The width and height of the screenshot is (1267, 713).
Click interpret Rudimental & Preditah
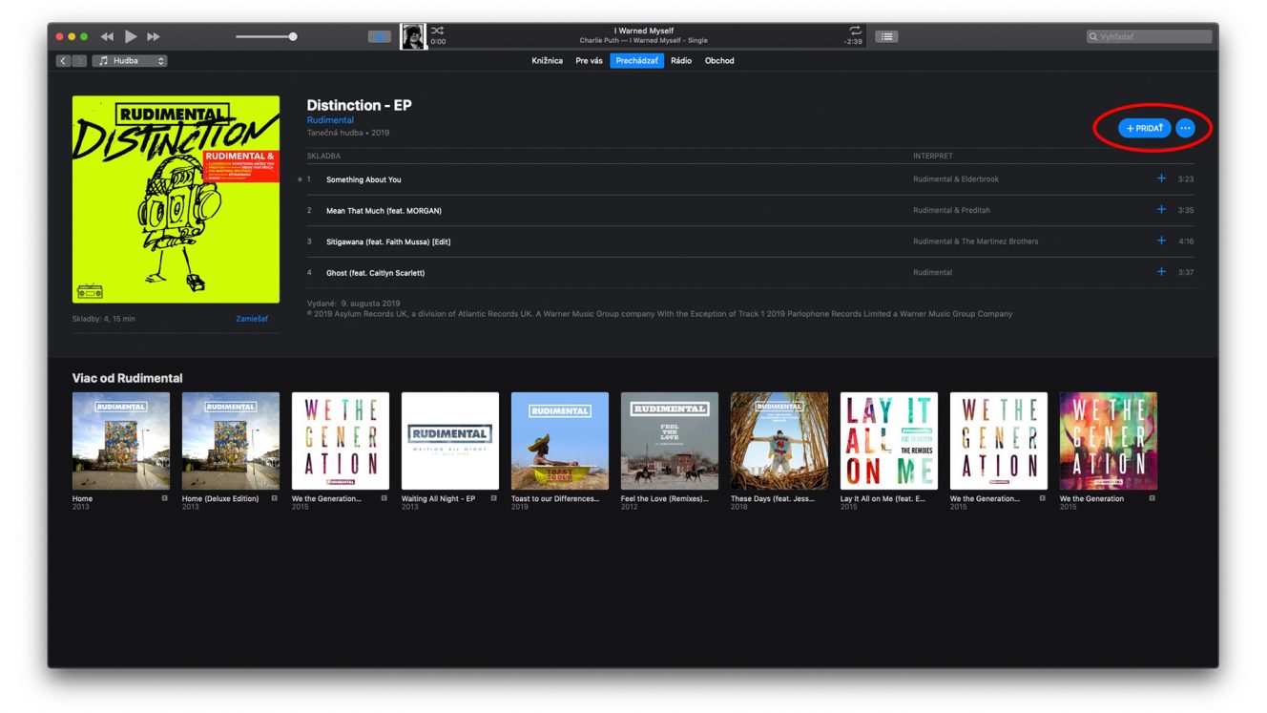(951, 210)
